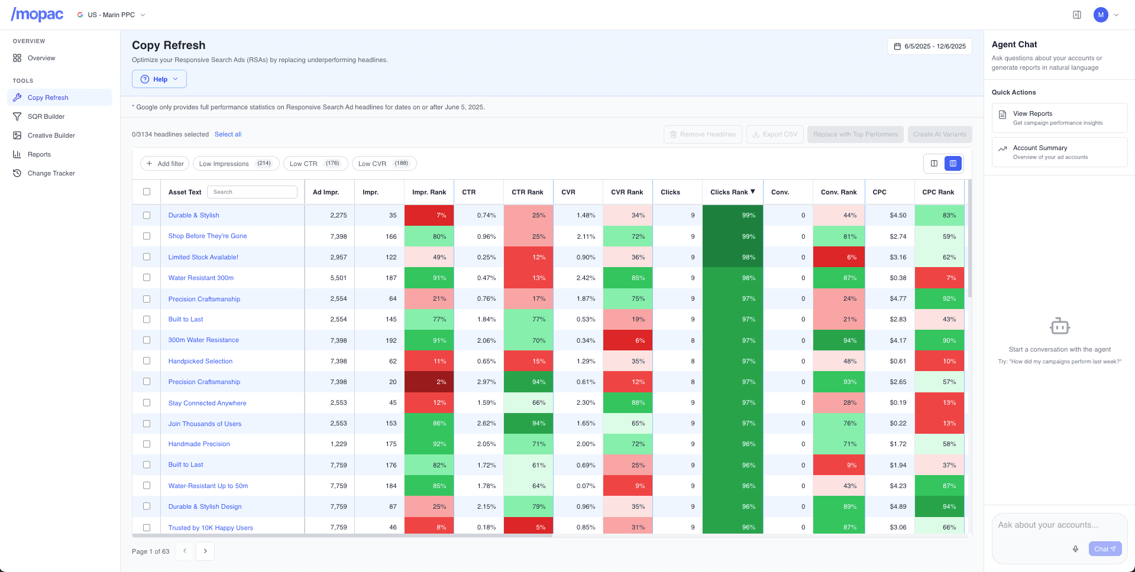The width and height of the screenshot is (1135, 572).
Task: Click the calendar icon on the date range selector
Action: click(898, 45)
